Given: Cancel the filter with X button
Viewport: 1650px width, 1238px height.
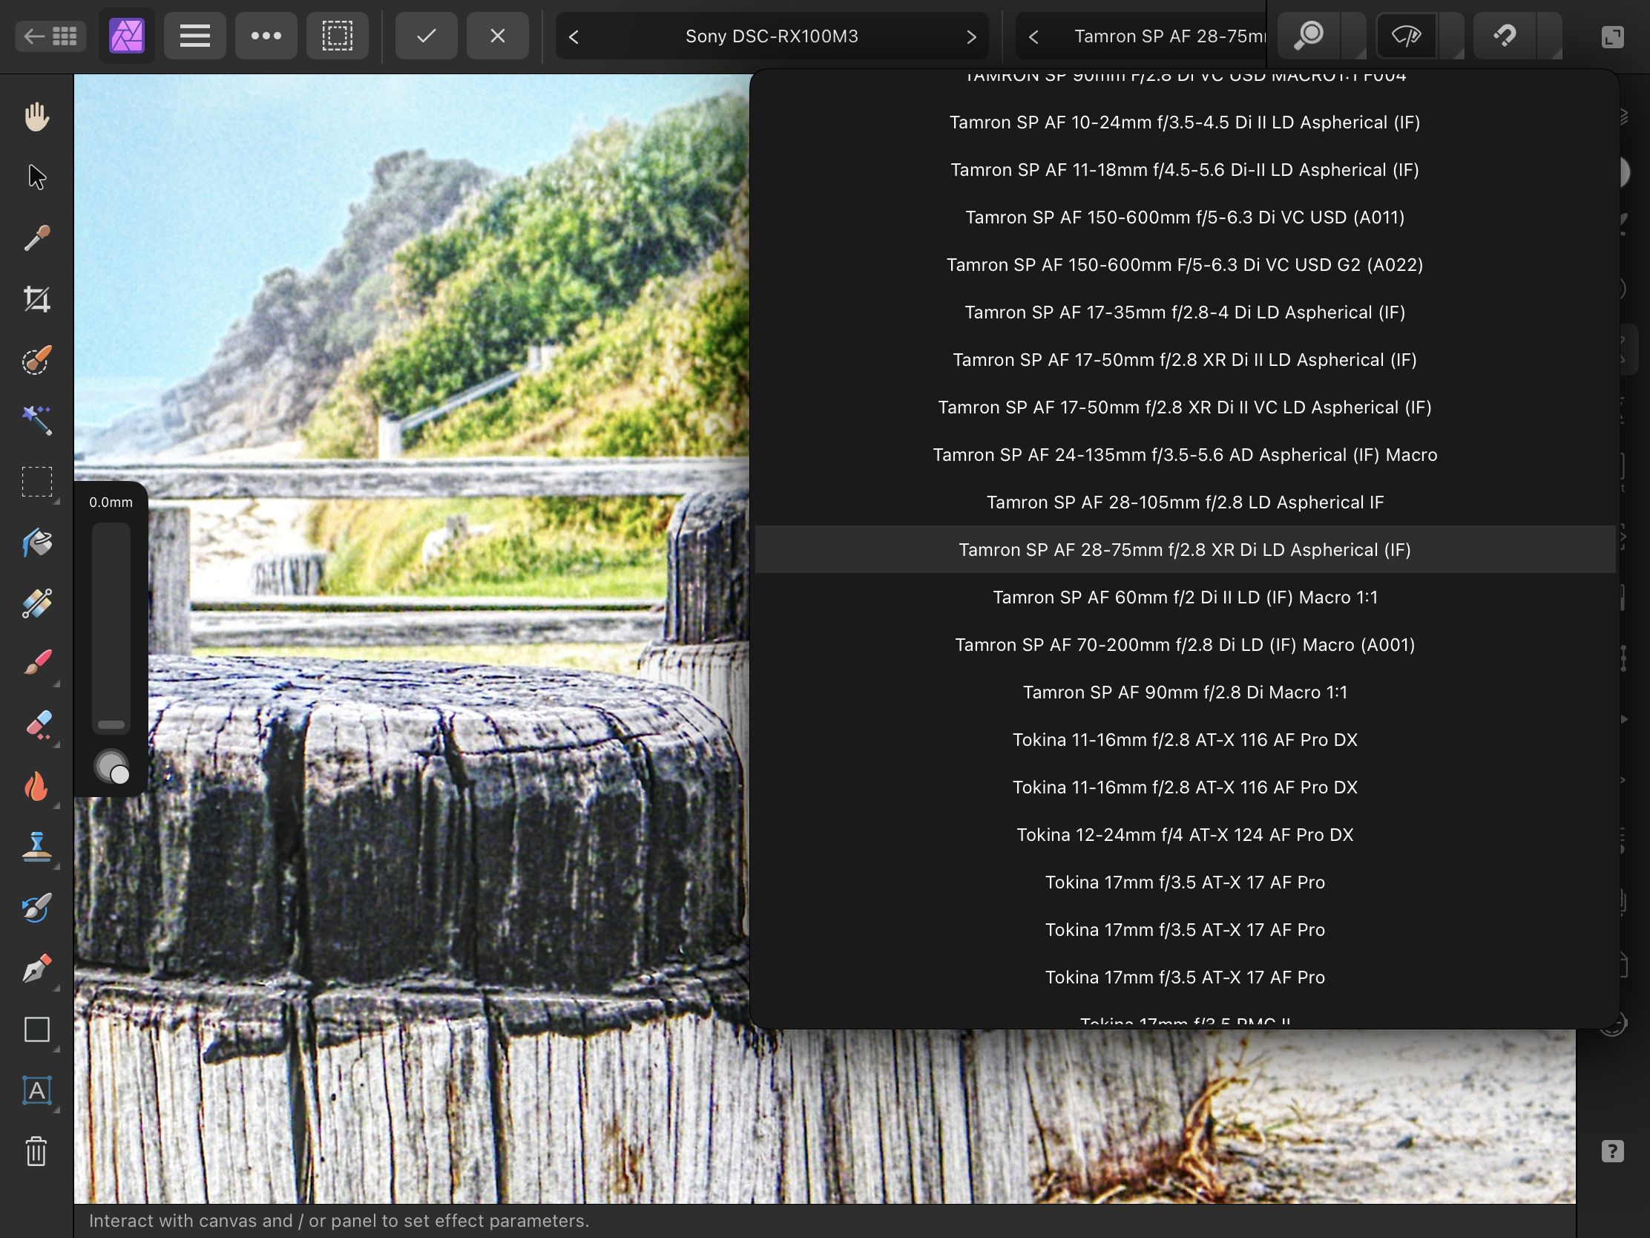Looking at the screenshot, I should point(498,36).
